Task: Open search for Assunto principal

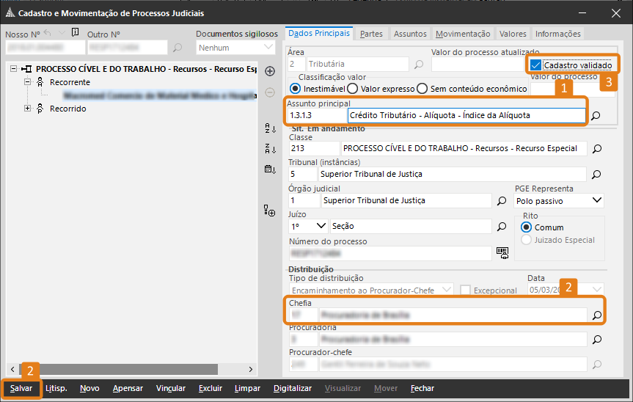Action: [x=596, y=115]
